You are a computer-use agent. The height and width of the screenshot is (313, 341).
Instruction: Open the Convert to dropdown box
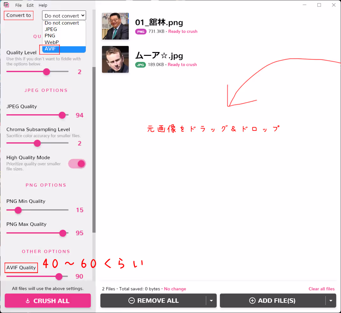tap(64, 16)
